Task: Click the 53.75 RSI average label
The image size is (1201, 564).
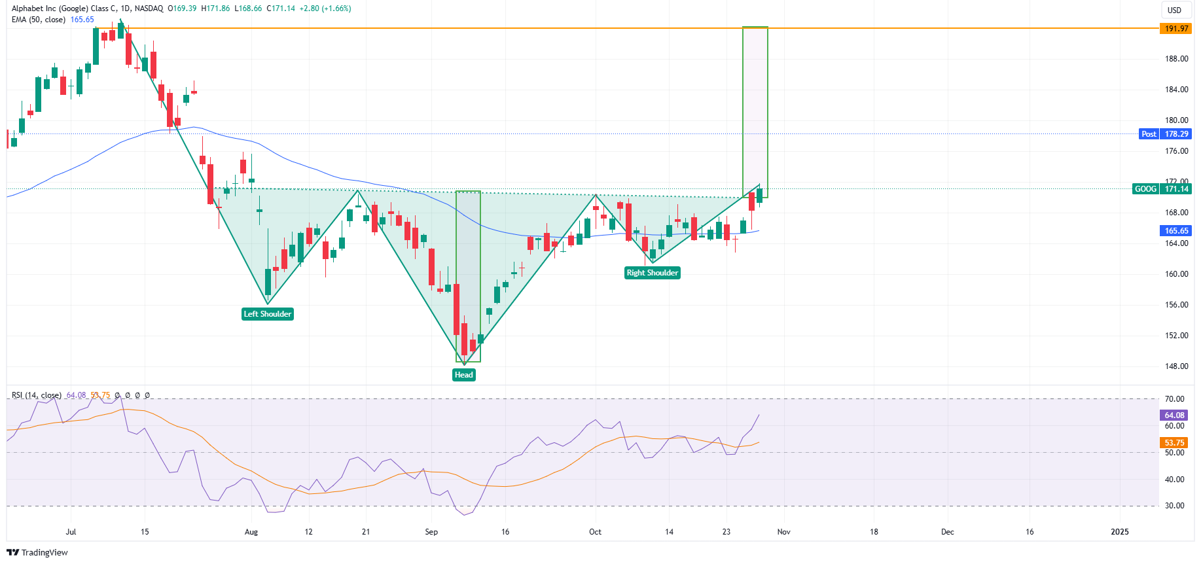Action: (1174, 443)
